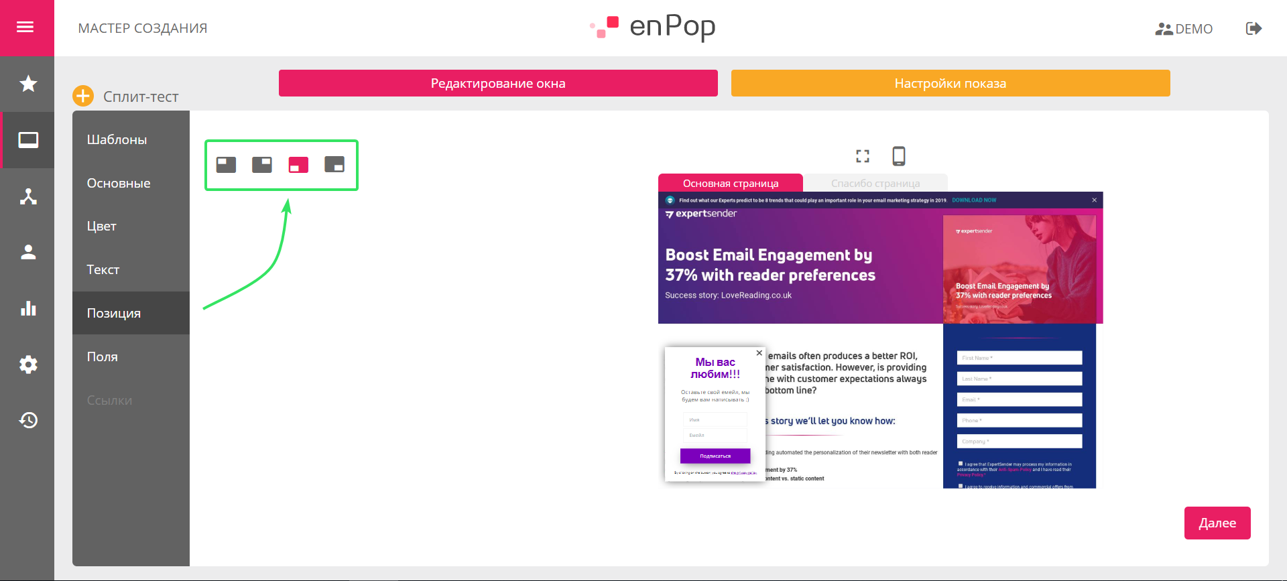Click the 'Далее' next button
Screen dimensions: 1287x581
click(1217, 523)
